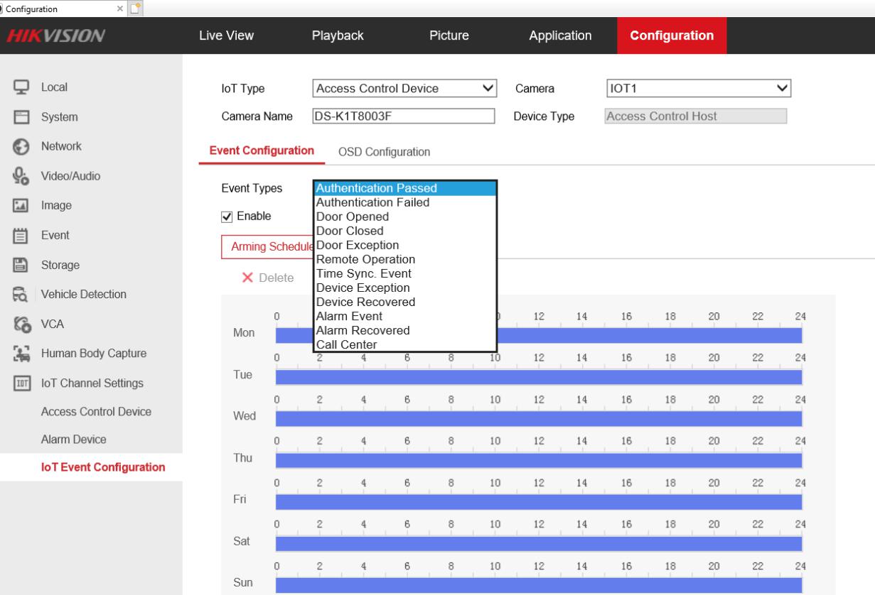Click the Camera Name text field
875x595 pixels.
point(403,116)
